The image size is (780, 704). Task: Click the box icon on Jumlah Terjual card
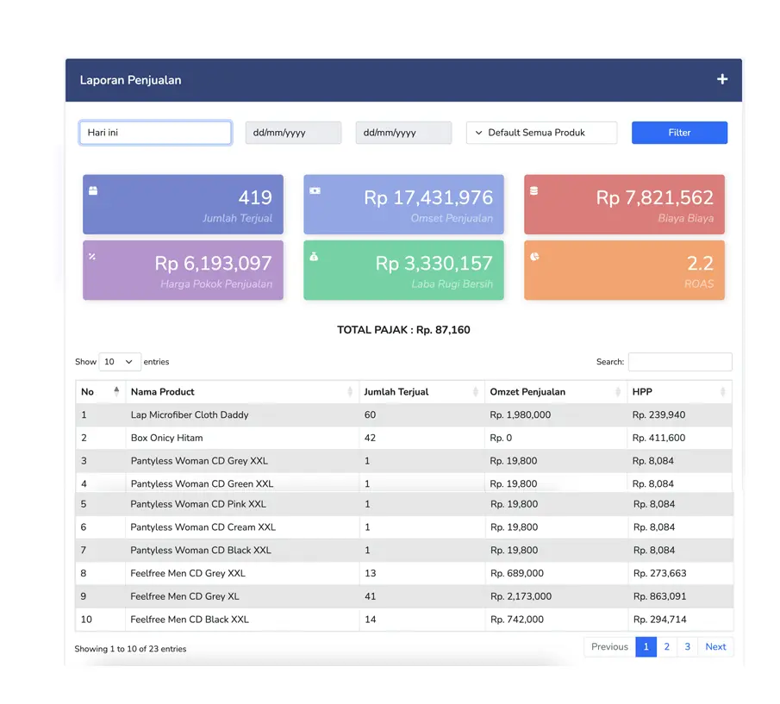tap(93, 190)
